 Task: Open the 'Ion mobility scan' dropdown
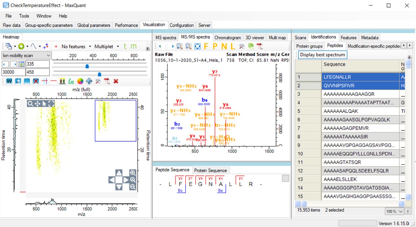(x=27, y=56)
